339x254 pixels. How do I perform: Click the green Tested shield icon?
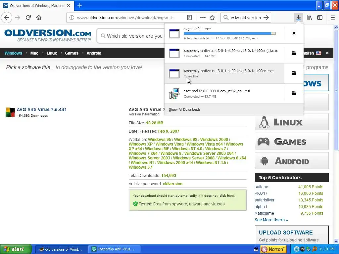coord(135,204)
